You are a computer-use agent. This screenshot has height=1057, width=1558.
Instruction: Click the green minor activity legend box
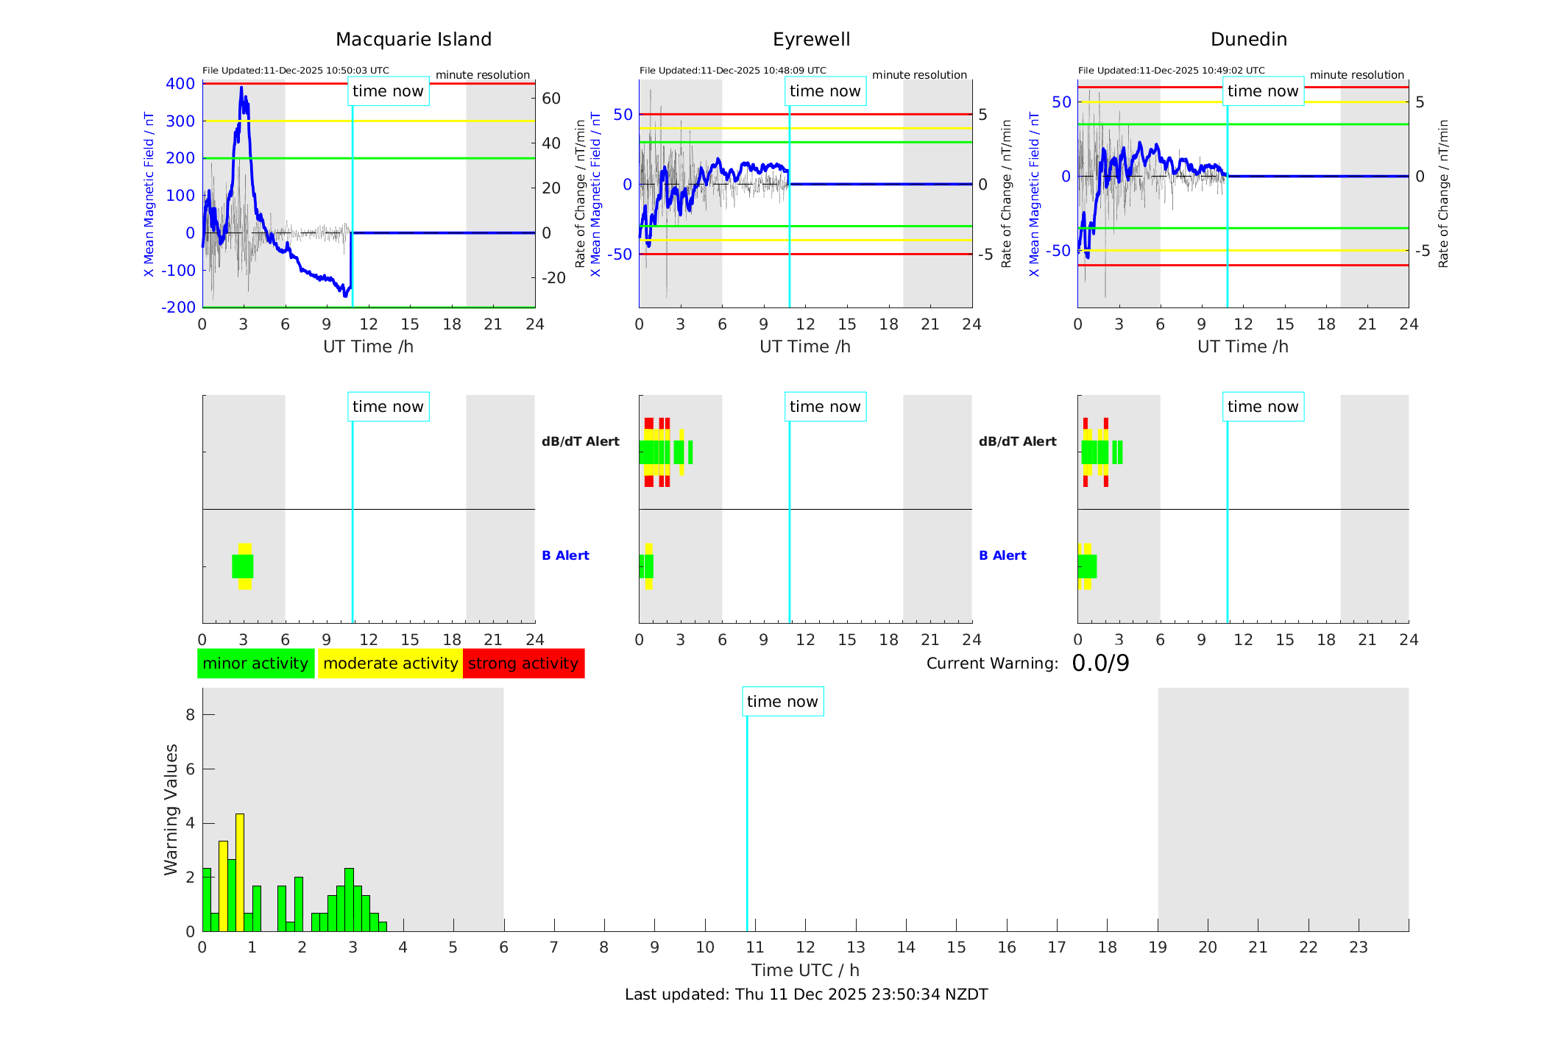click(x=255, y=663)
